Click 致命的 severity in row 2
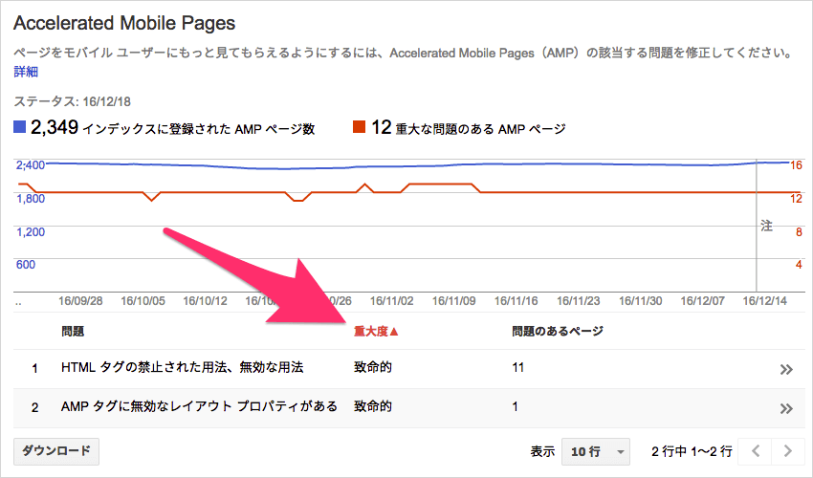Image resolution: width=813 pixels, height=478 pixels. pyautogui.click(x=373, y=406)
